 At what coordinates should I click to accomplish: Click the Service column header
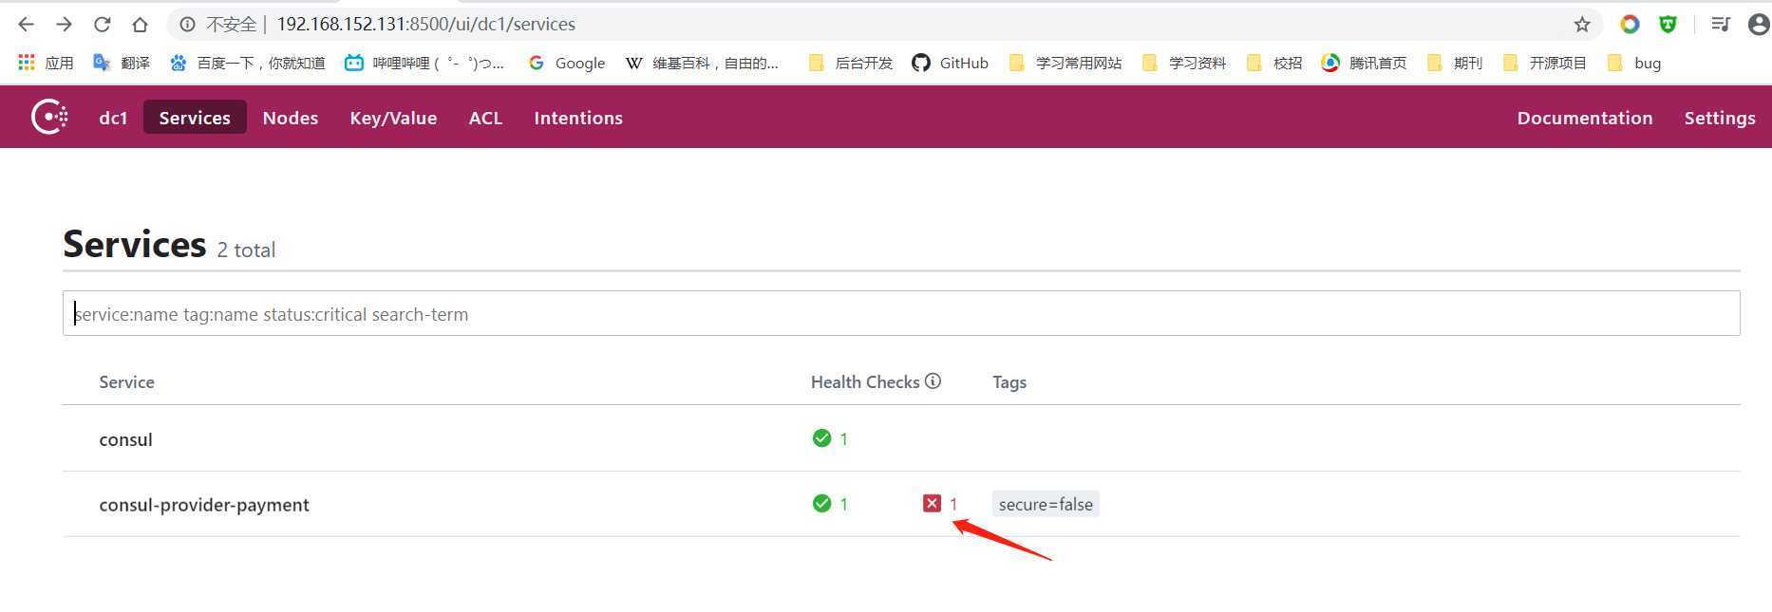[126, 381]
